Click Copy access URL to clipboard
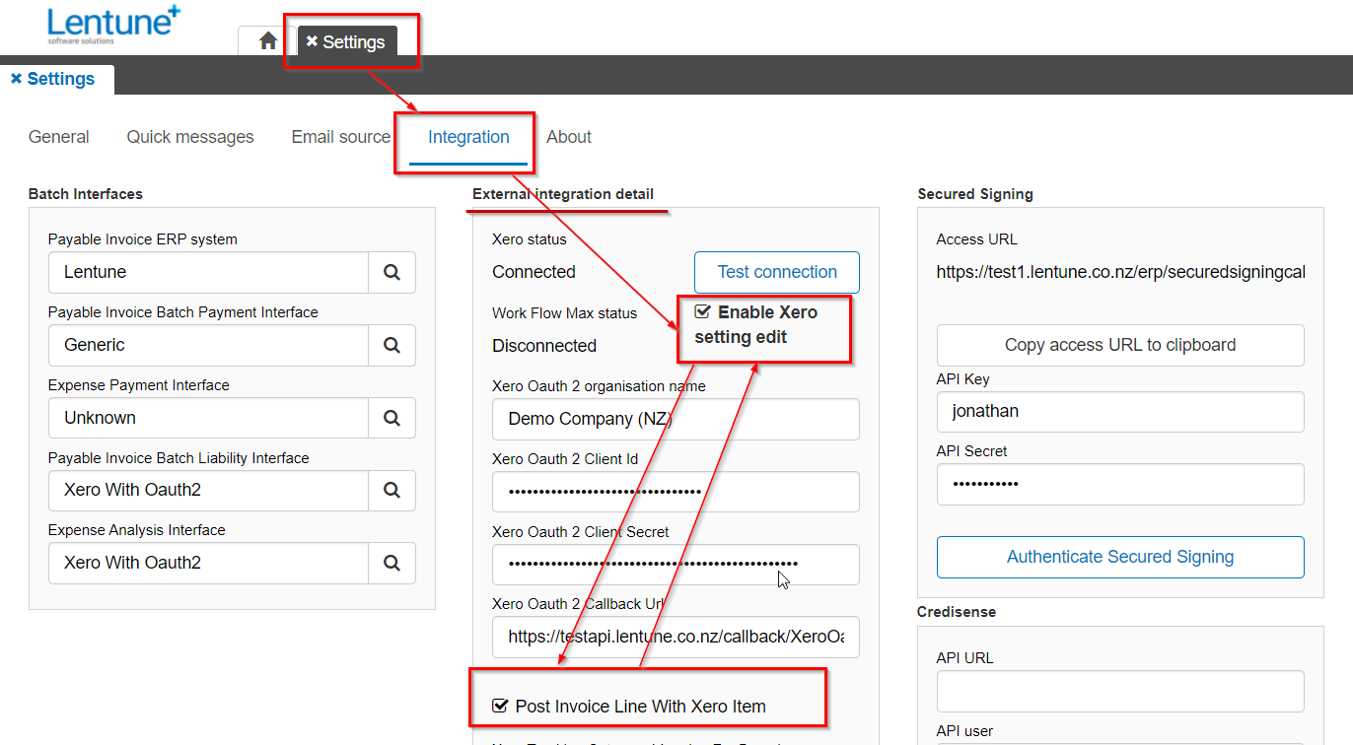This screenshot has height=745, width=1353. [x=1120, y=345]
